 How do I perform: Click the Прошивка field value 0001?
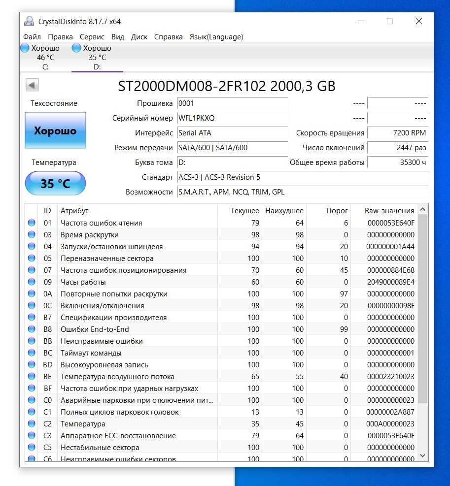(x=233, y=103)
